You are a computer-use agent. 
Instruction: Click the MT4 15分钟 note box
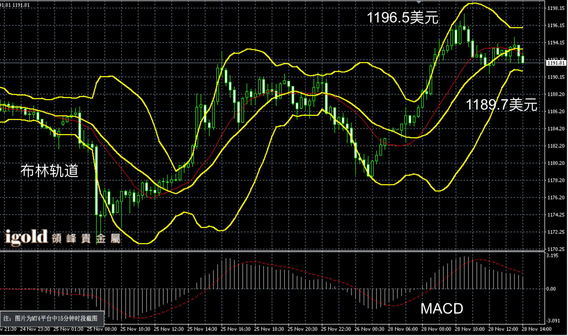point(52,318)
